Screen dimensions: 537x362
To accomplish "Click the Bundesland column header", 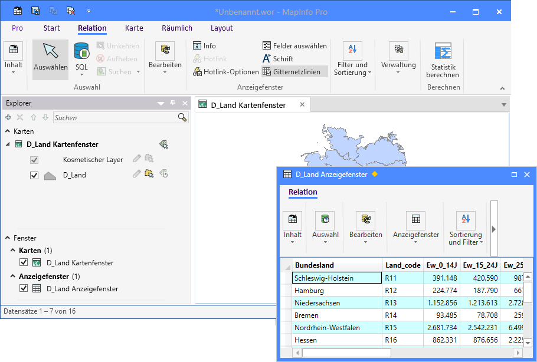I will [337, 265].
